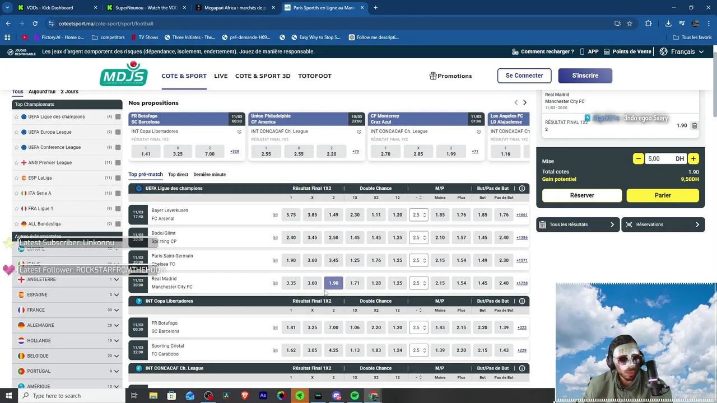The image size is (717, 403).
Task: Click info icon in INT Copa Libertadores header
Action: pyautogui.click(x=522, y=301)
